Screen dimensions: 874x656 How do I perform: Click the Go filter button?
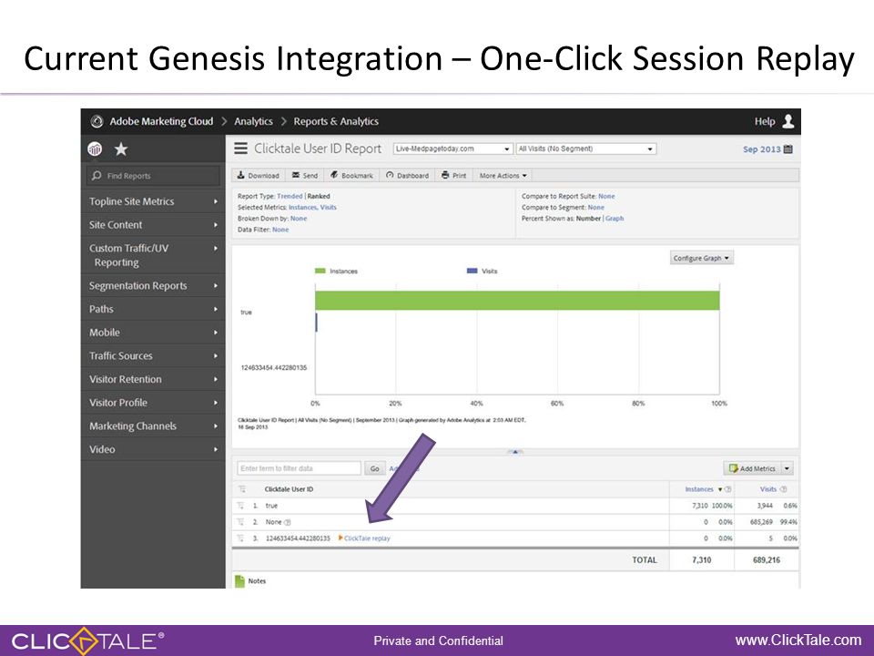[374, 468]
